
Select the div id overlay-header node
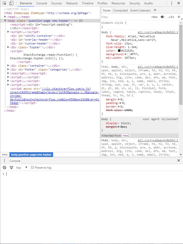click(x=36, y=40)
